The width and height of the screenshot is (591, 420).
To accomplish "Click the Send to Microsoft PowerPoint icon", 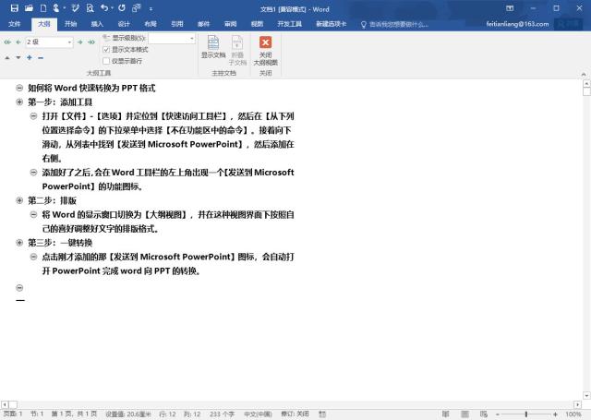I will tap(136, 8).
